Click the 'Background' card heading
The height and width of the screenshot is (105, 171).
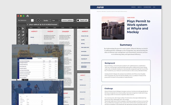pyautogui.click(x=110, y=63)
